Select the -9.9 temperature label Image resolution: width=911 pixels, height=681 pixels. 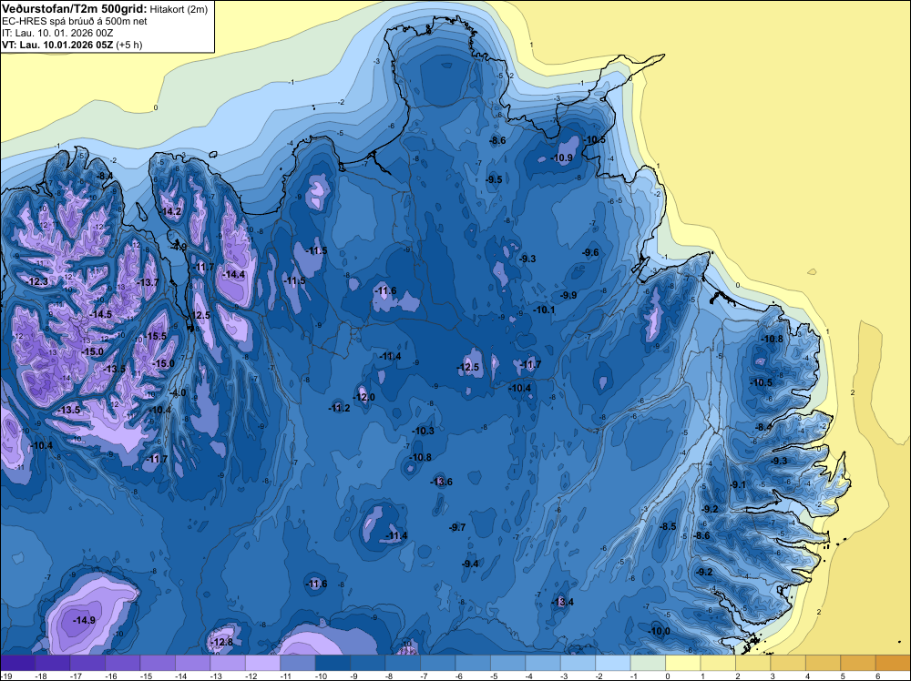(568, 295)
